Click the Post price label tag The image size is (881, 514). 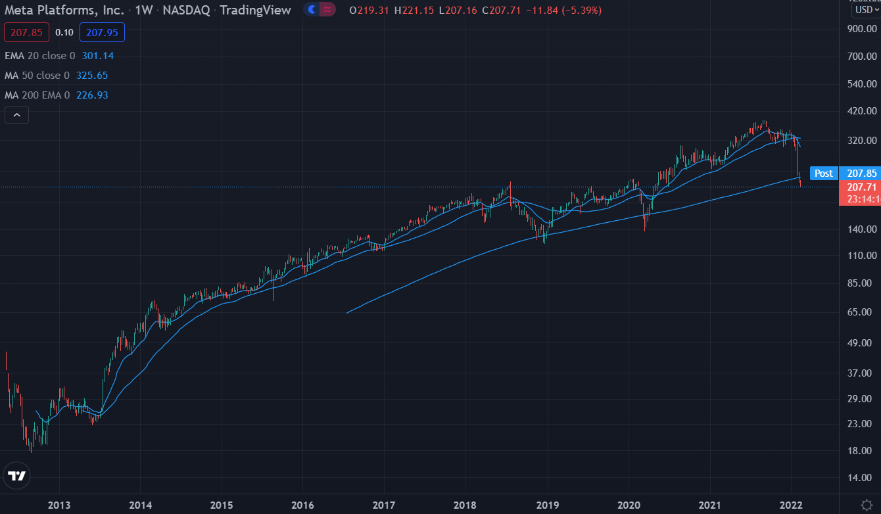pyautogui.click(x=823, y=174)
